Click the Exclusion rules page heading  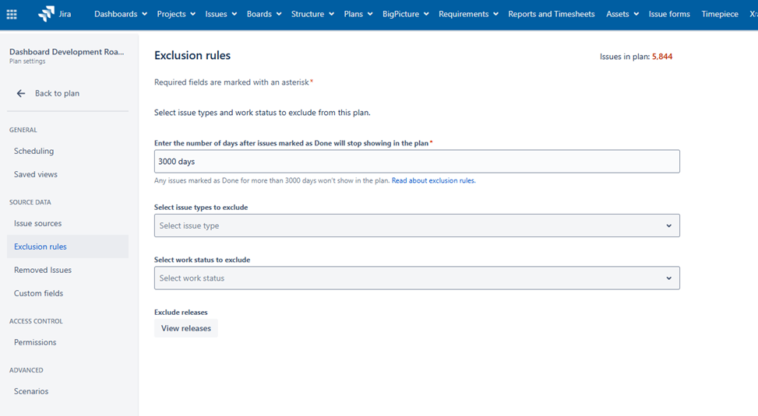pos(192,55)
